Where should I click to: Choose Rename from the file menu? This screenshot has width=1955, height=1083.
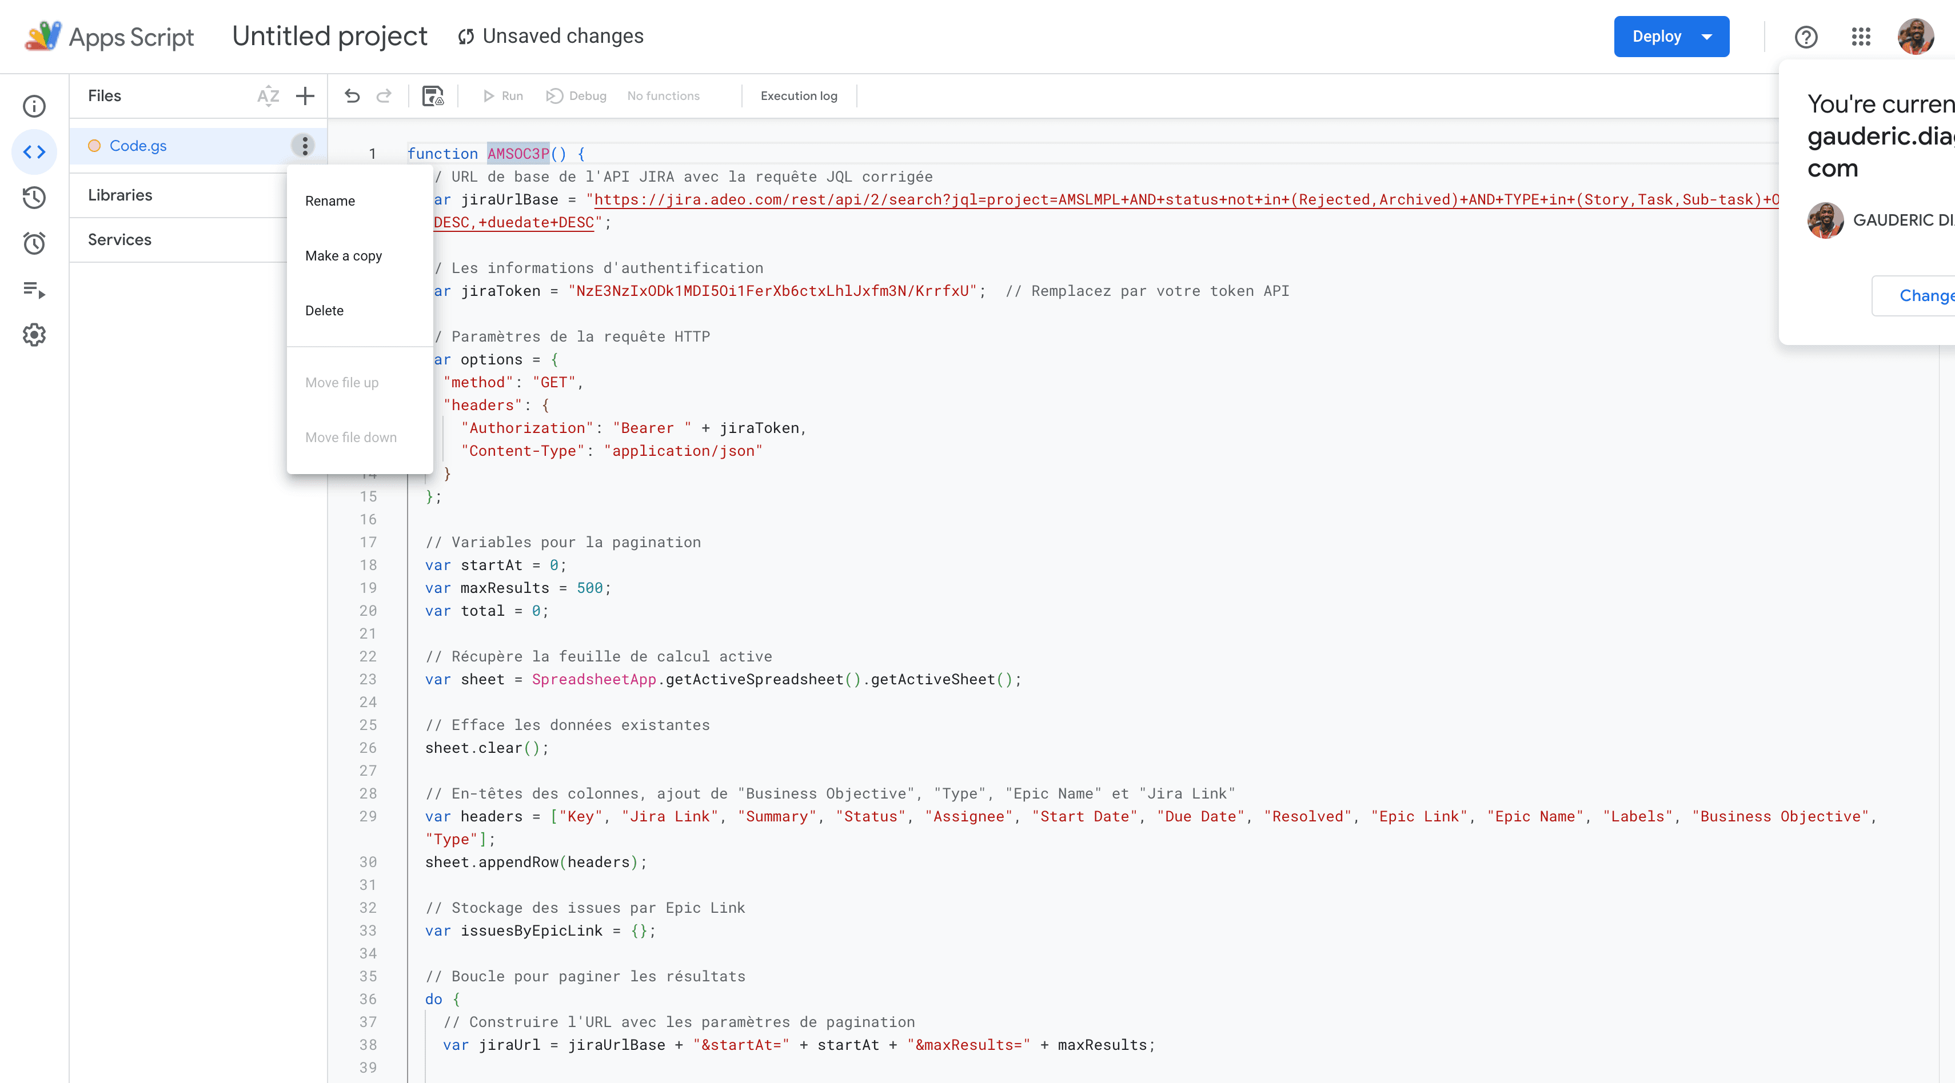pyautogui.click(x=360, y=201)
